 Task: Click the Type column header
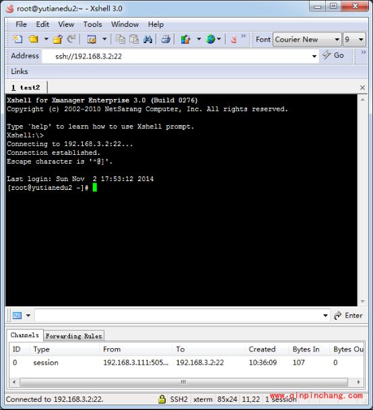click(x=65, y=349)
